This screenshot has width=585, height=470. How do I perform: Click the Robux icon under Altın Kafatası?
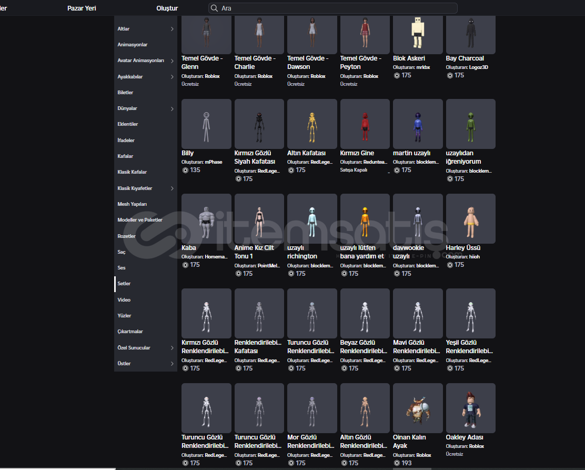tap(291, 170)
